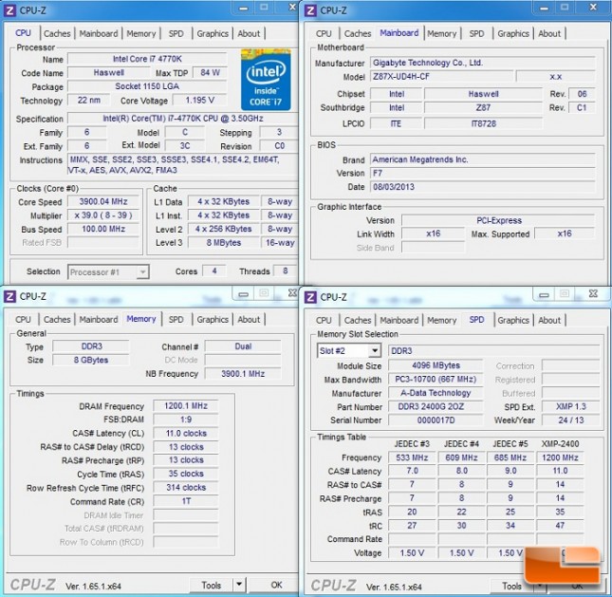Click Multiplier value x 39.0 ( 8 - 39 )
Screen dimensions: 612x597
point(103,215)
